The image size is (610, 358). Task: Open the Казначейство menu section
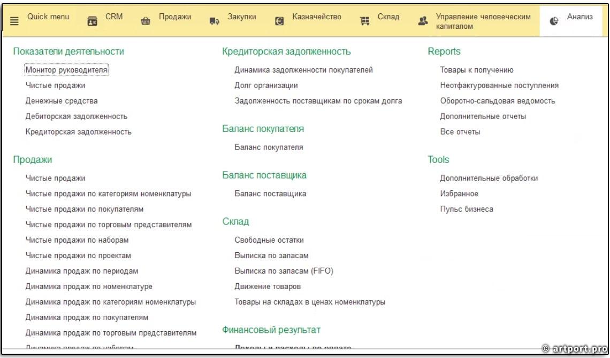tap(316, 17)
